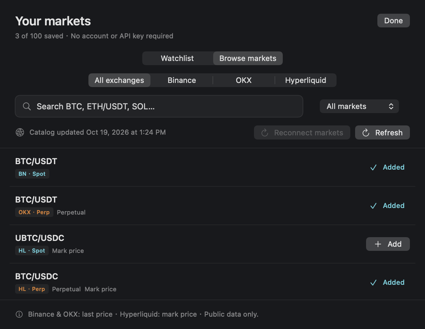425x329 pixels.
Task: Refresh the market catalog
Action: click(x=382, y=133)
